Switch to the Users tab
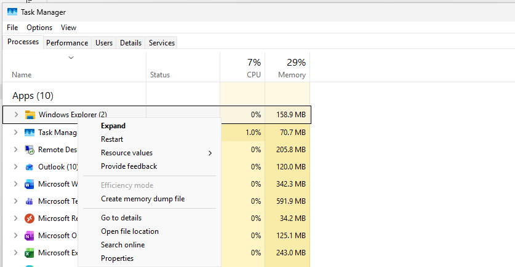This screenshot has height=267, width=515. [104, 43]
